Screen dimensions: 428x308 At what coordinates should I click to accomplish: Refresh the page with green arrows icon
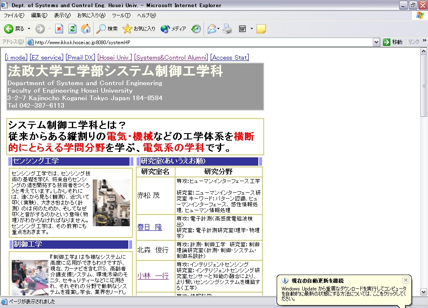point(72,29)
